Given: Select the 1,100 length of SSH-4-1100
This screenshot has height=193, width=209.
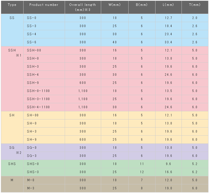Looking at the screenshot, I should (x=82, y=107).
